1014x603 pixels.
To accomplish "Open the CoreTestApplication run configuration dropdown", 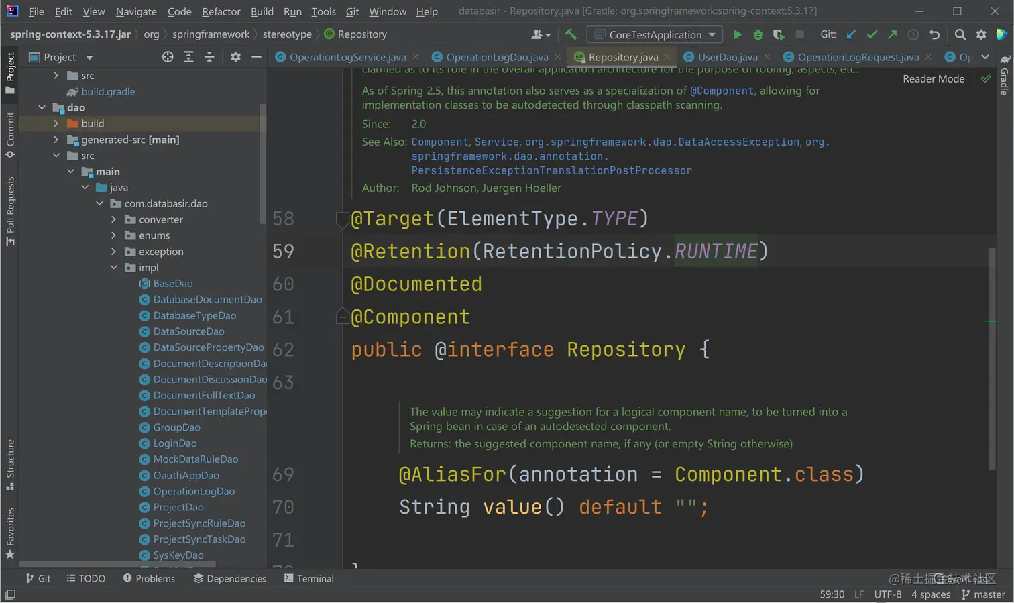I will 655,34.
